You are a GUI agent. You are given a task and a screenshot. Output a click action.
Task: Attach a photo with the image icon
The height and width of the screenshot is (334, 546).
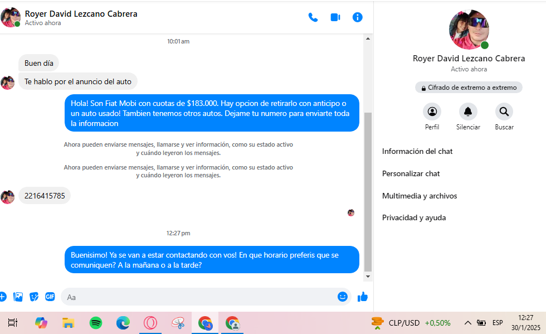pos(18,297)
